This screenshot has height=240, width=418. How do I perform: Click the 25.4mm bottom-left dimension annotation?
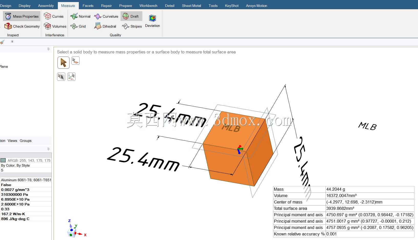point(143,159)
